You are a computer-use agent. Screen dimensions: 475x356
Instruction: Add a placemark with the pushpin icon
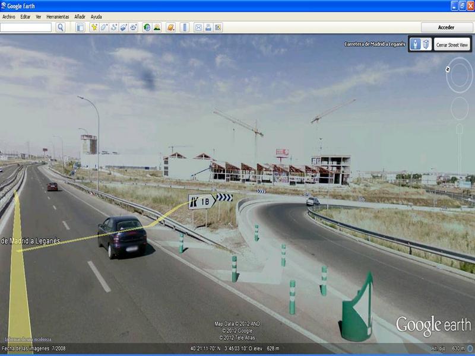[94, 27]
